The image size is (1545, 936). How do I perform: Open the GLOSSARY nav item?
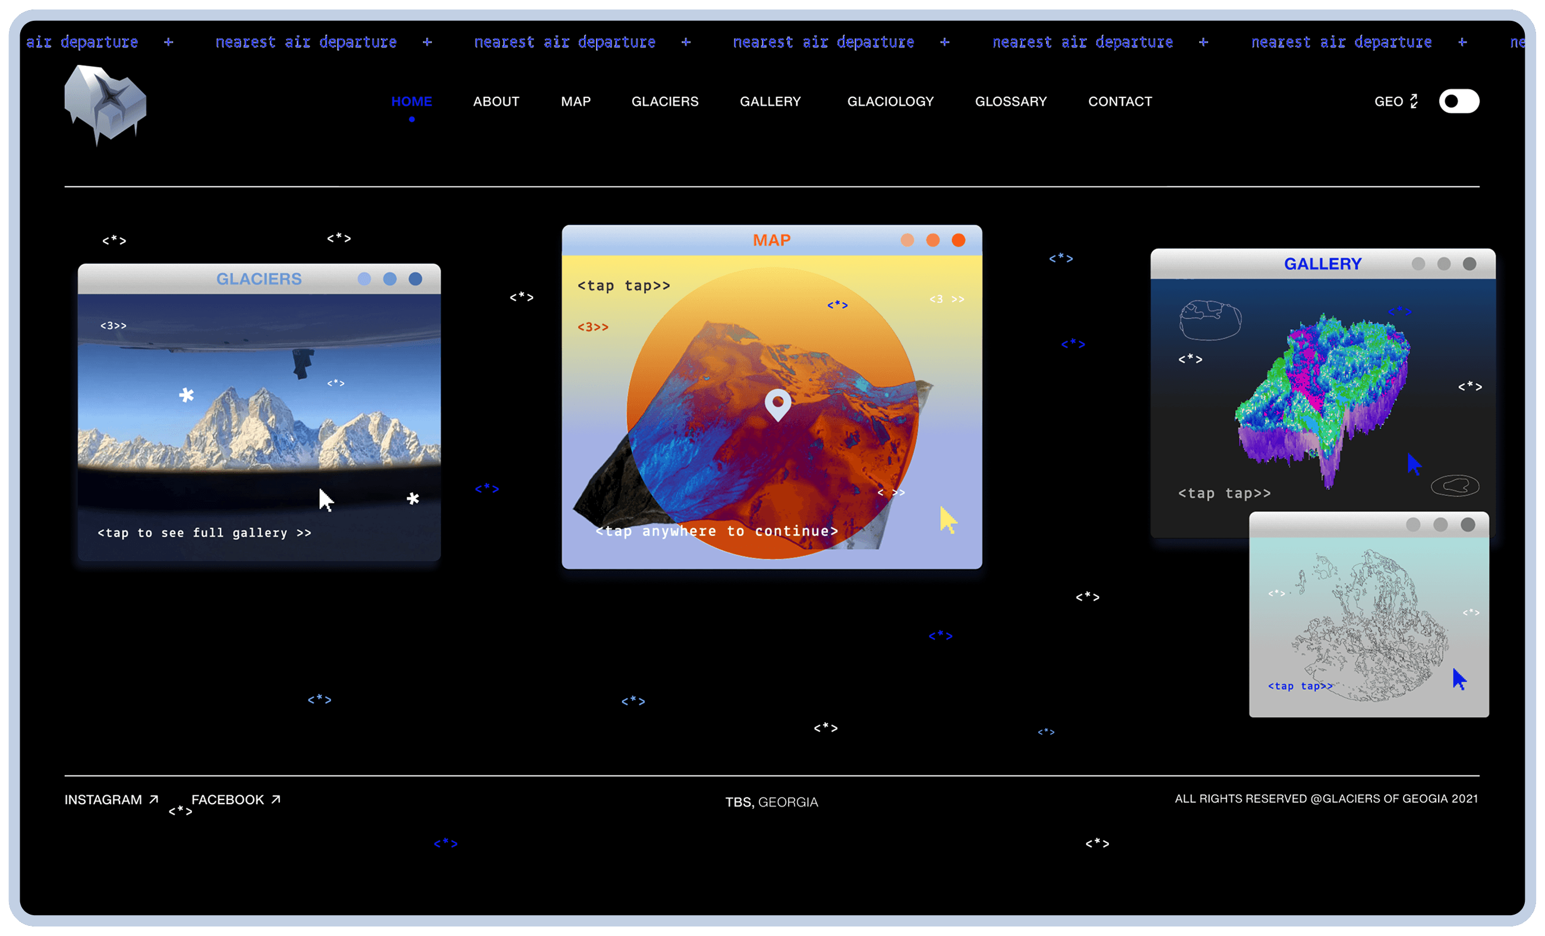pos(1010,102)
